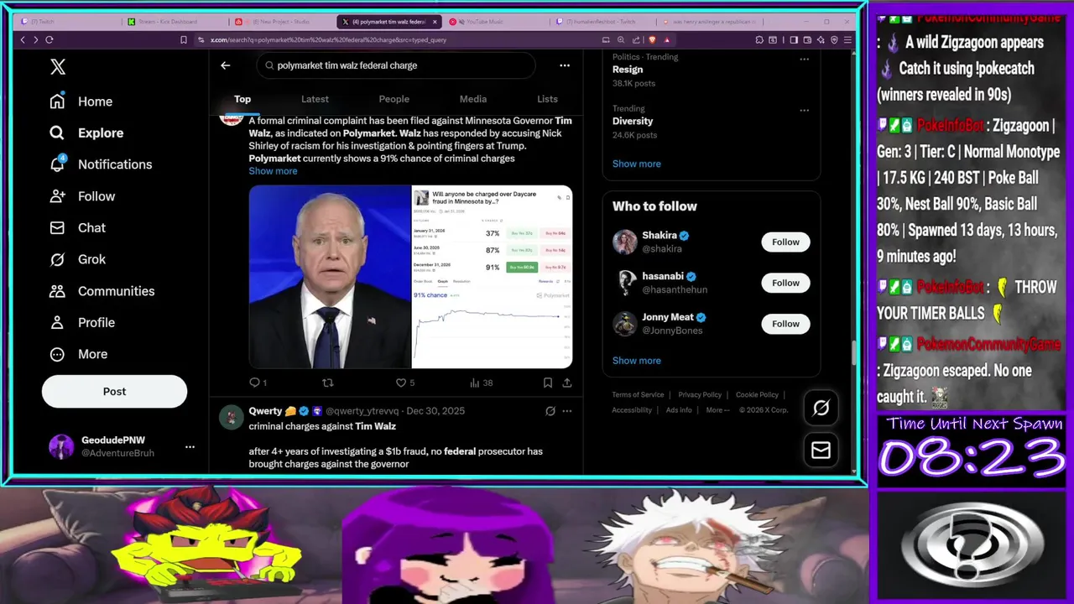Screen dimensions: 1074x604
Task: Open Chat in the X sidebar
Action: point(77,227)
